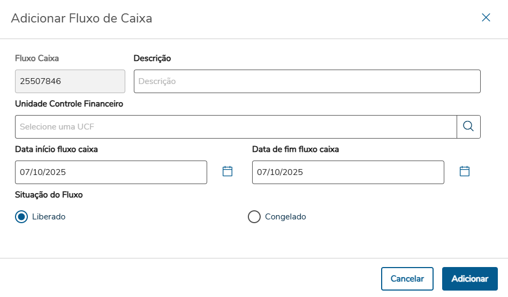Close the Adicionar Fluxo de Caixa dialog
Viewport: 508px width, 297px height.
click(486, 18)
